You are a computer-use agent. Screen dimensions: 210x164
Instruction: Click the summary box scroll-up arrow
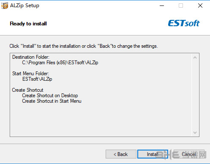pos(195,57)
